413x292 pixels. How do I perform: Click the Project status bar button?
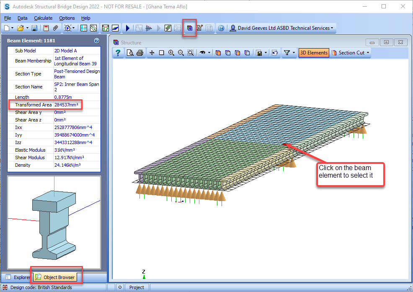pyautogui.click(x=137, y=287)
